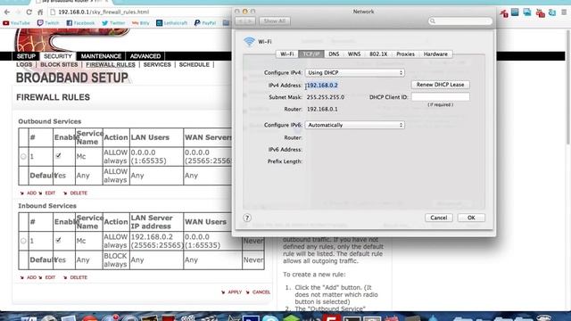Screen dimensions: 571x321
Task: Click the Show All button
Action: coord(275,21)
